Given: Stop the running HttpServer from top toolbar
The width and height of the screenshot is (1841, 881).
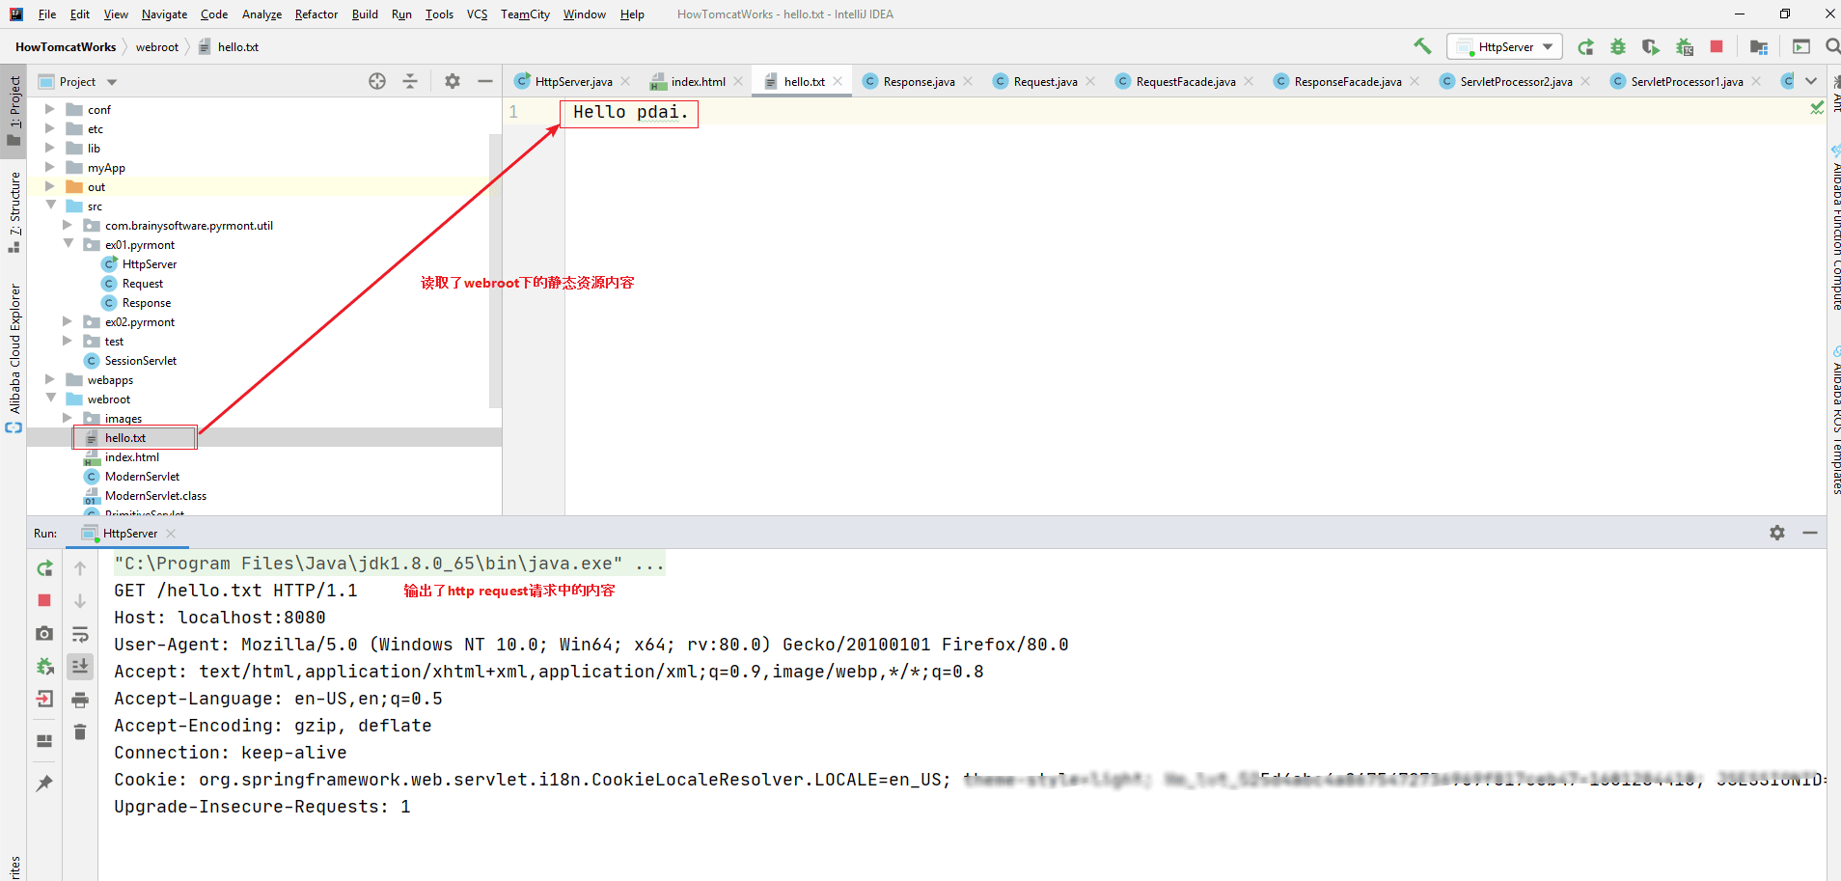Looking at the screenshot, I should 1717,46.
